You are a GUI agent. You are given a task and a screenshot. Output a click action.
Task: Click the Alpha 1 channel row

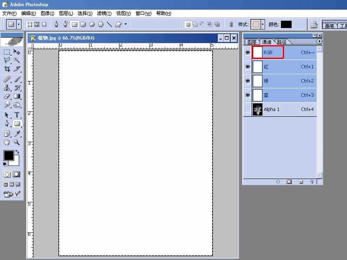280,109
